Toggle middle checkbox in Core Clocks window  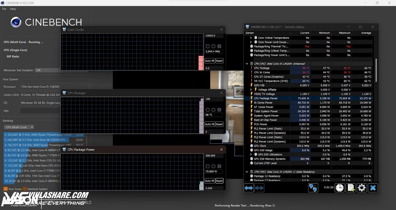[213, 46]
